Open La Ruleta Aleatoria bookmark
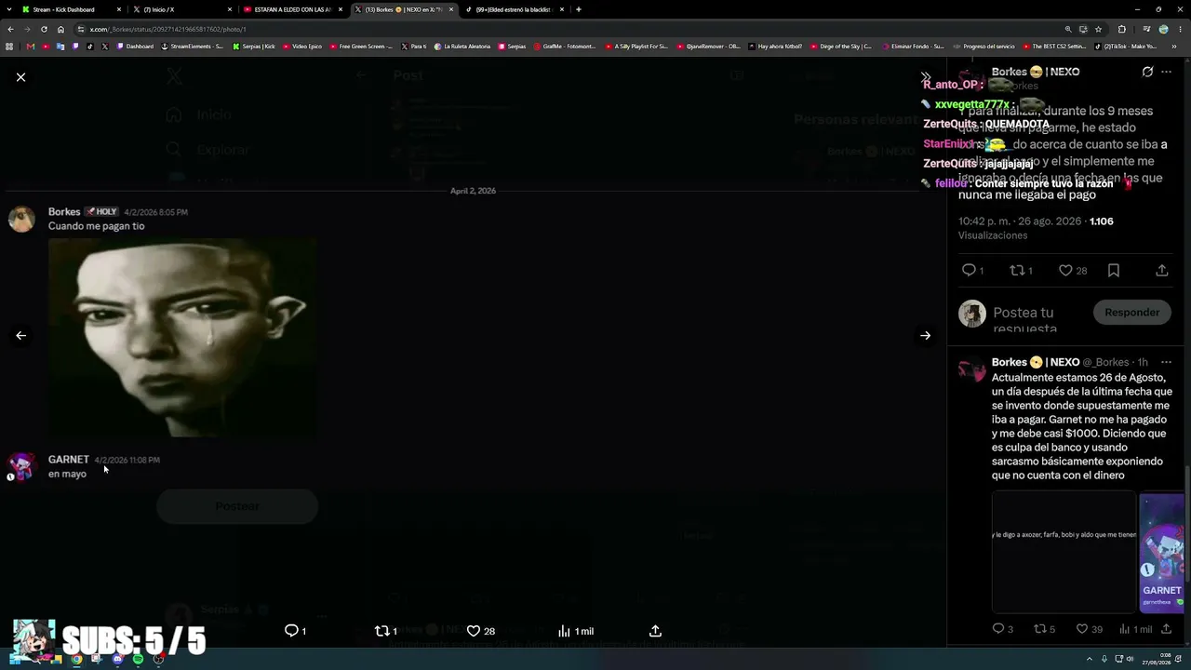 coord(462,47)
